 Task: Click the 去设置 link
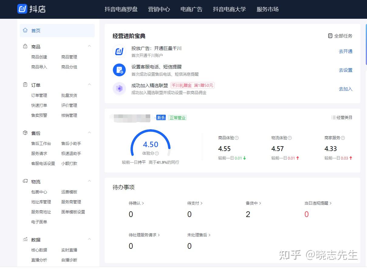pos(346,70)
